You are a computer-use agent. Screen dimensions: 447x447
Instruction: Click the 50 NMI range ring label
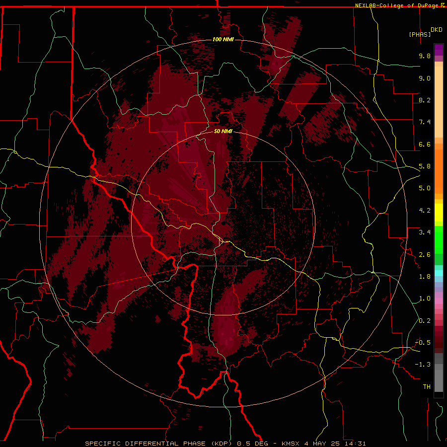click(223, 131)
